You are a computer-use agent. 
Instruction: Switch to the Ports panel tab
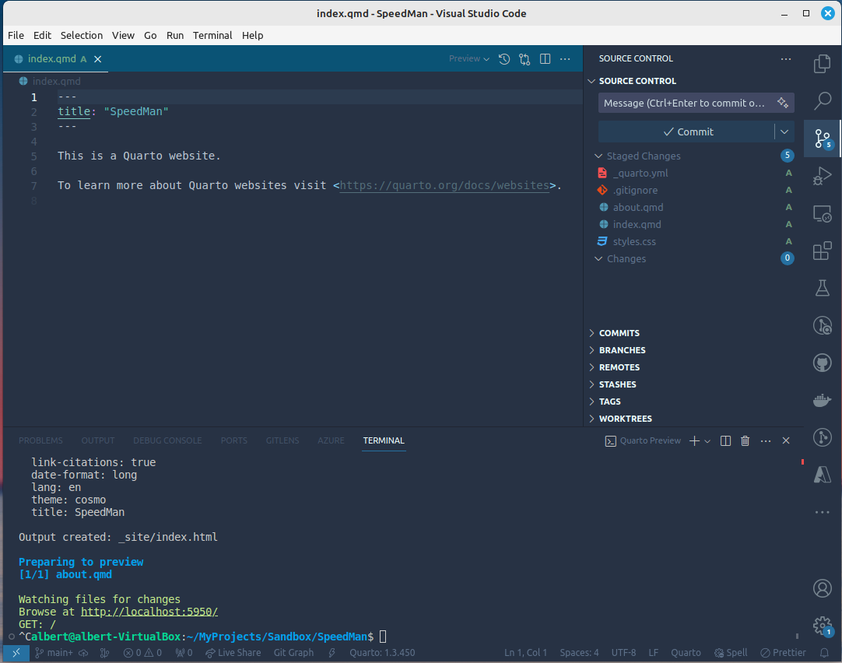tap(234, 440)
